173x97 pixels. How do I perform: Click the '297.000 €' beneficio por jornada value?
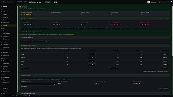[136, 83]
